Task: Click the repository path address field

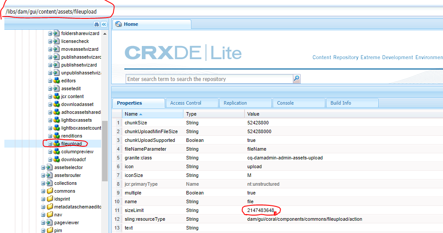Action: point(223,11)
